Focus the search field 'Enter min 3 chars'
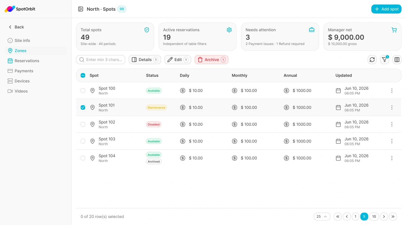This screenshot has width=406, height=225. click(101, 60)
